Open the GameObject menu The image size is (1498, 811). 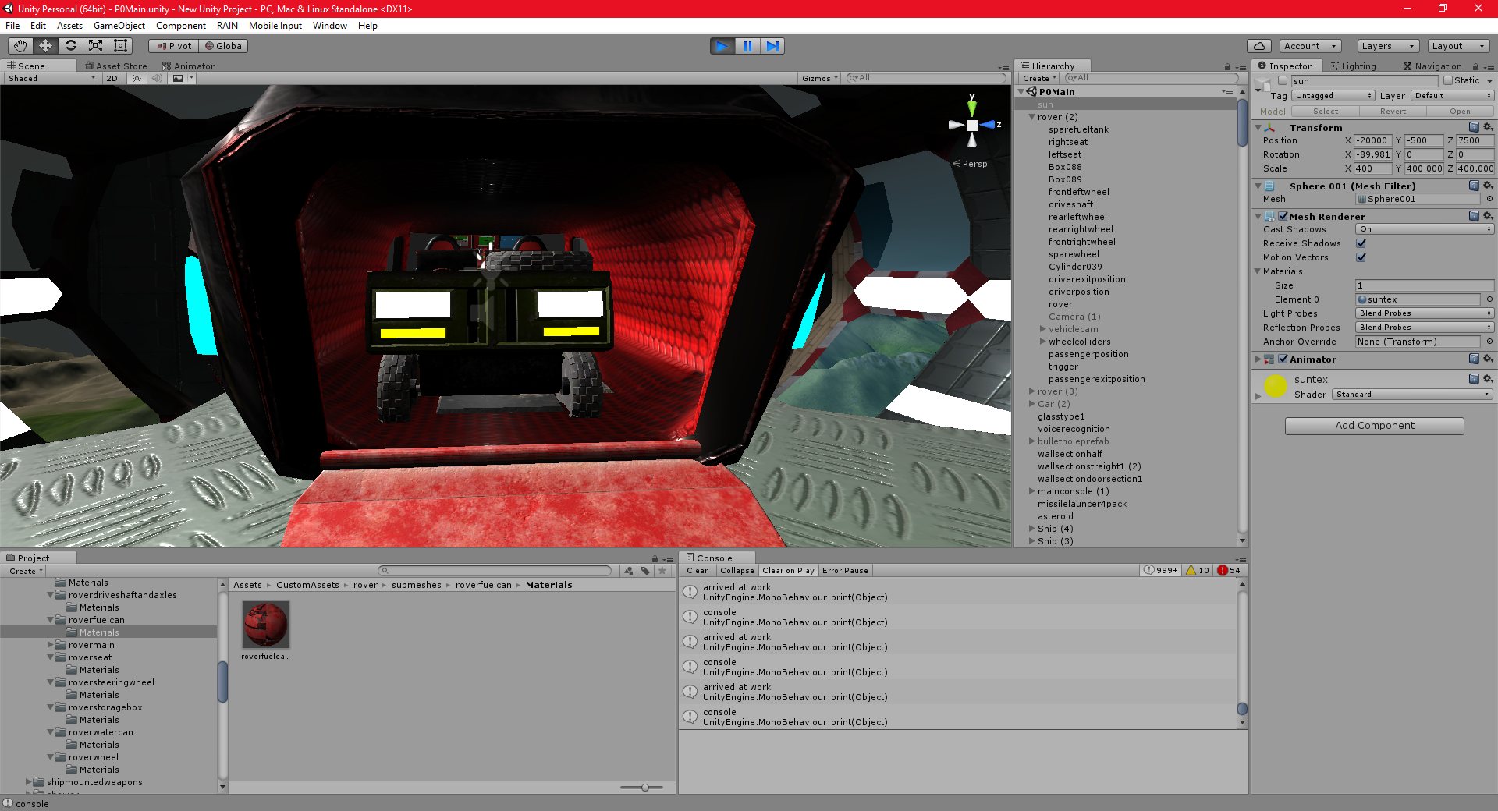(119, 26)
